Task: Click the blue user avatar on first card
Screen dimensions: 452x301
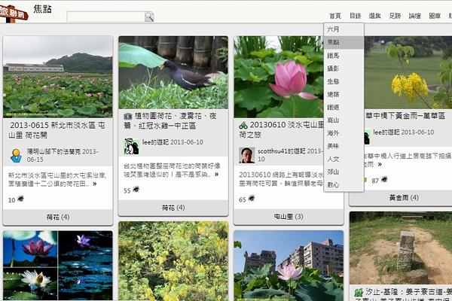Action: pos(16,155)
